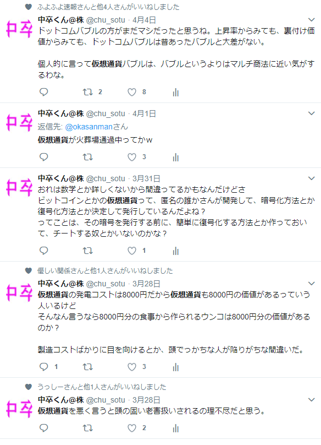Viewport: 321px width, 445px height.
Task: Open tweet activity for the March 31 tweet
Action: 176,251
